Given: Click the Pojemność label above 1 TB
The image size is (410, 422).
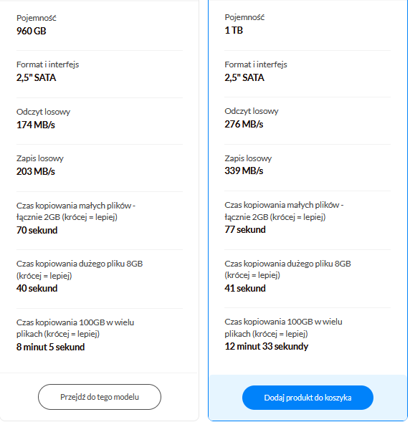Looking at the screenshot, I should click(244, 17).
